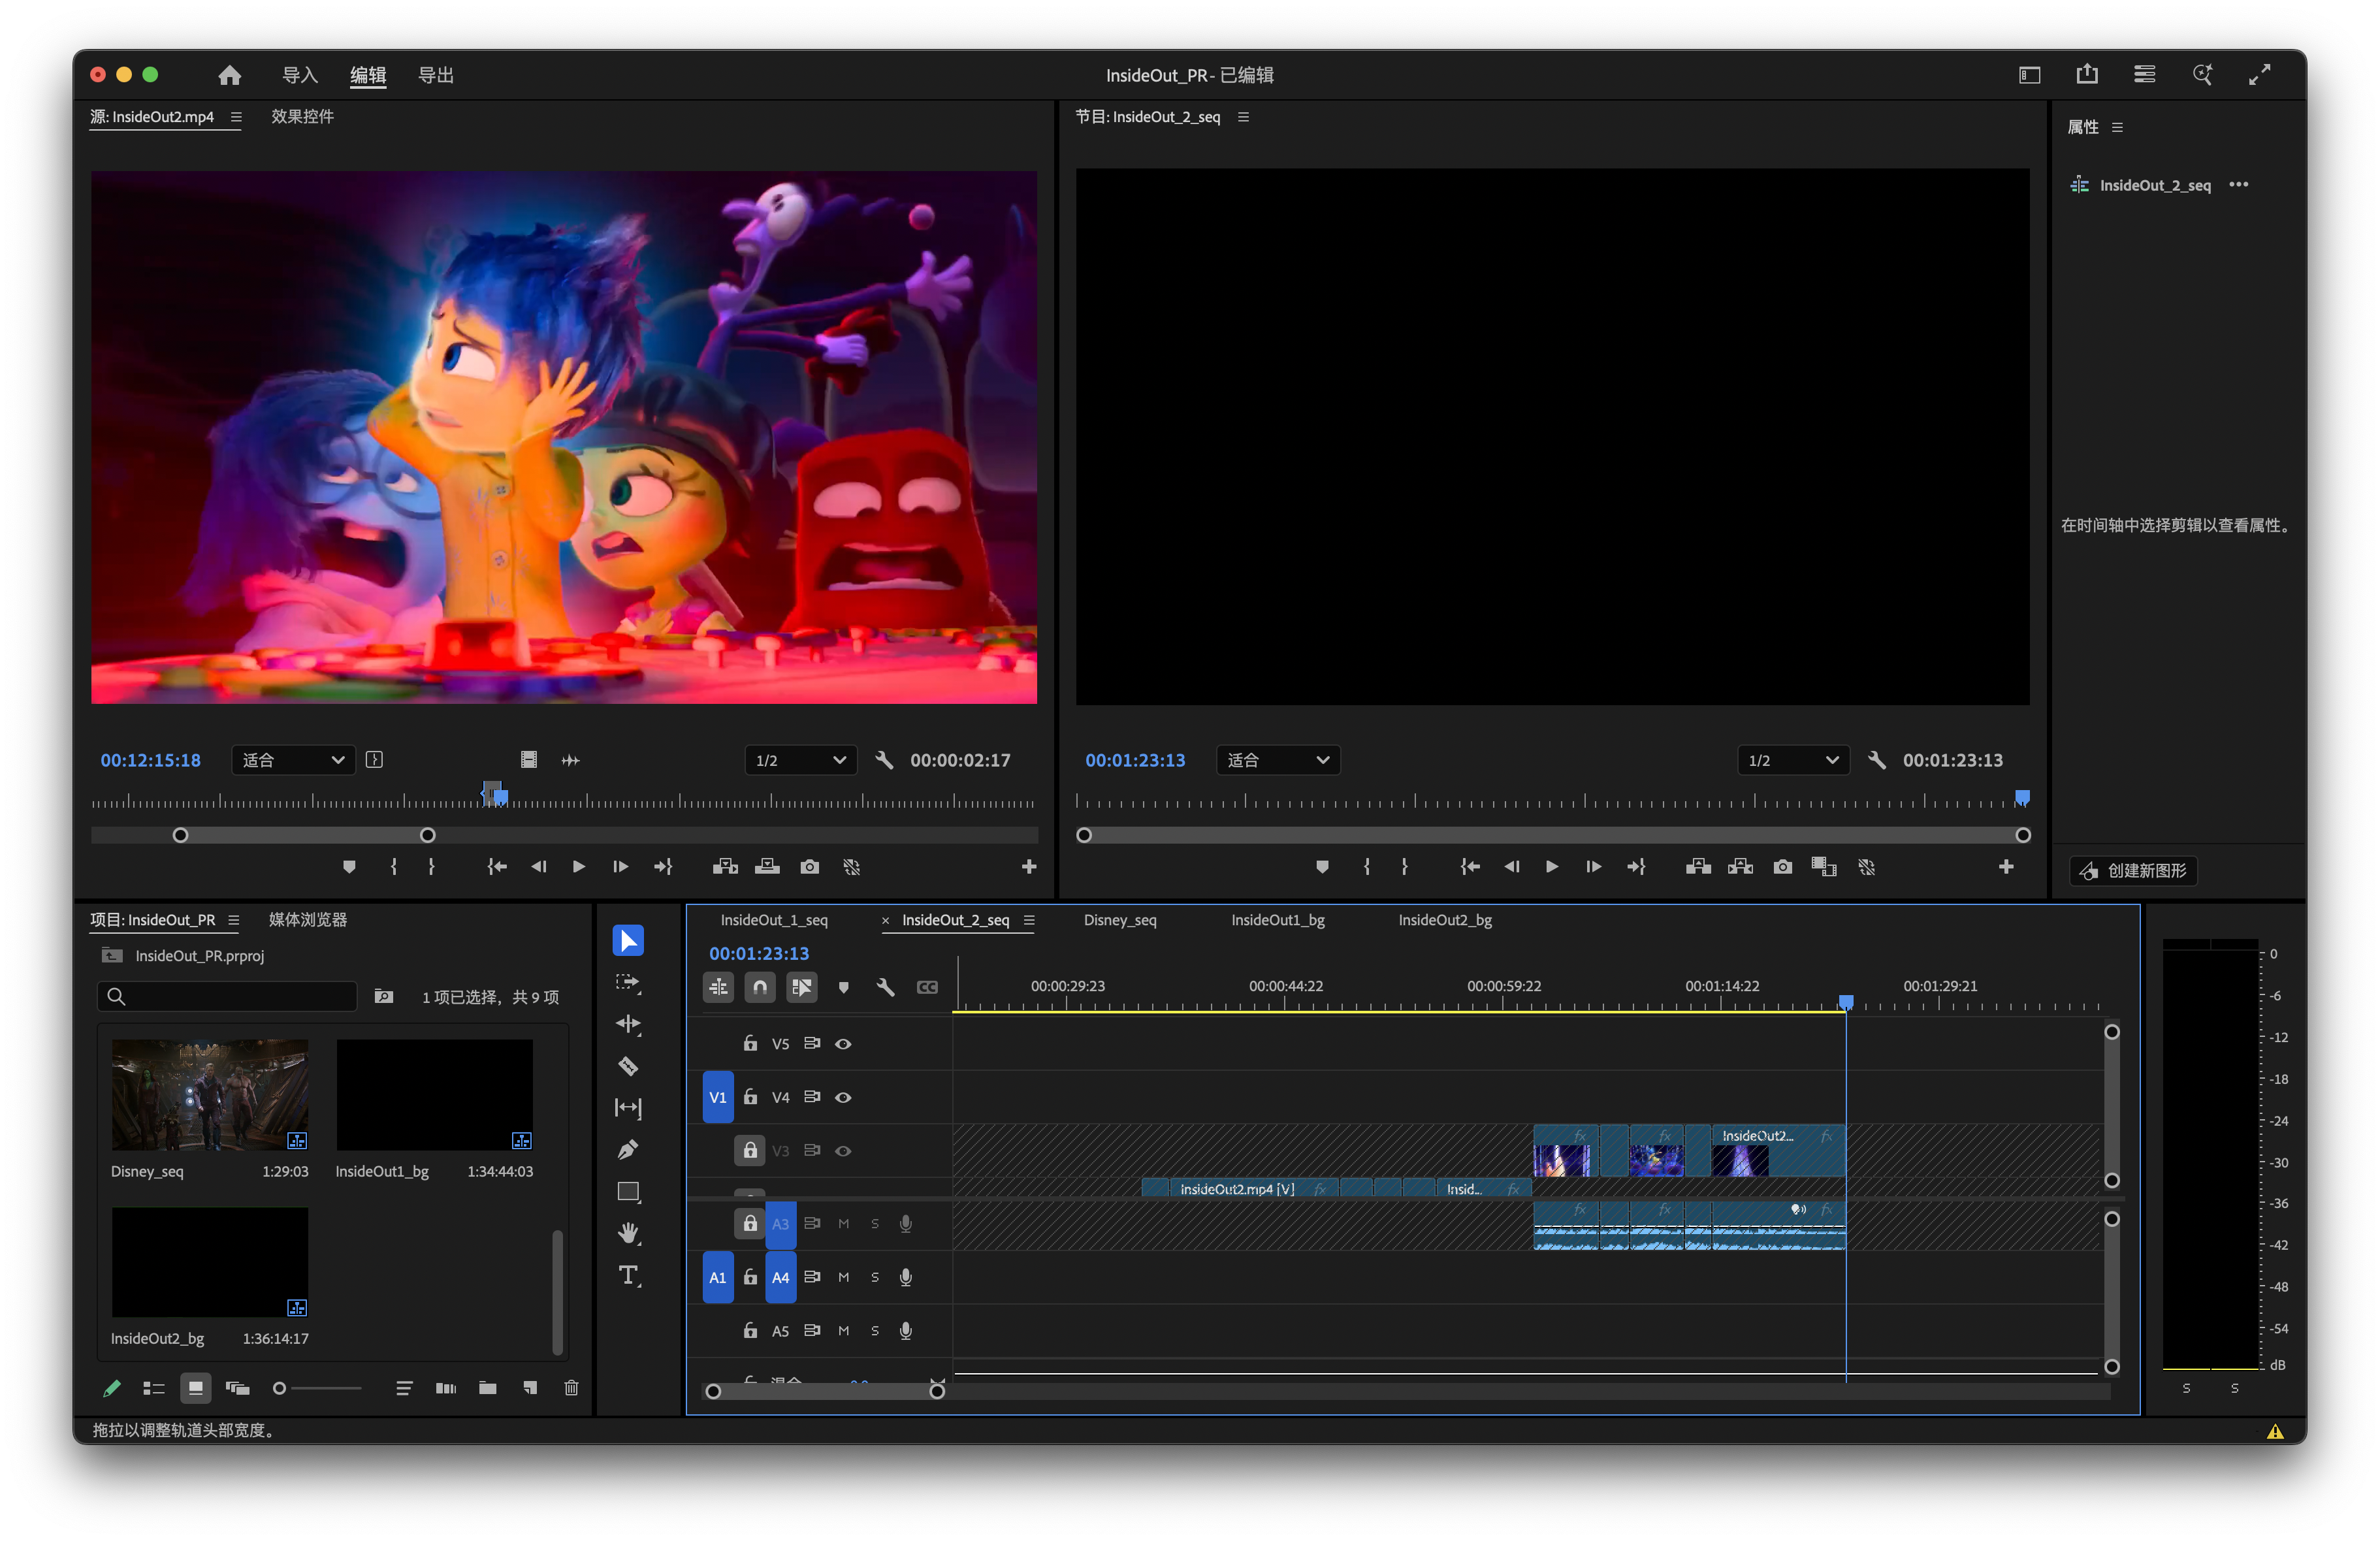
Task: Unlock the V3 track lock
Action: 750,1150
